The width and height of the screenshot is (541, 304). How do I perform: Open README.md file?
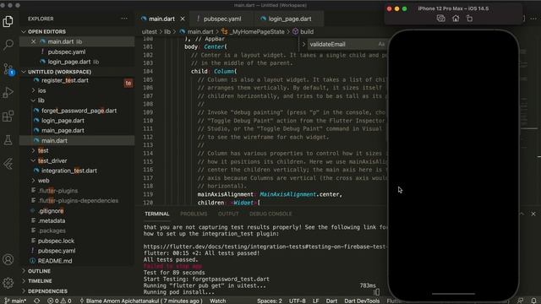(55, 261)
